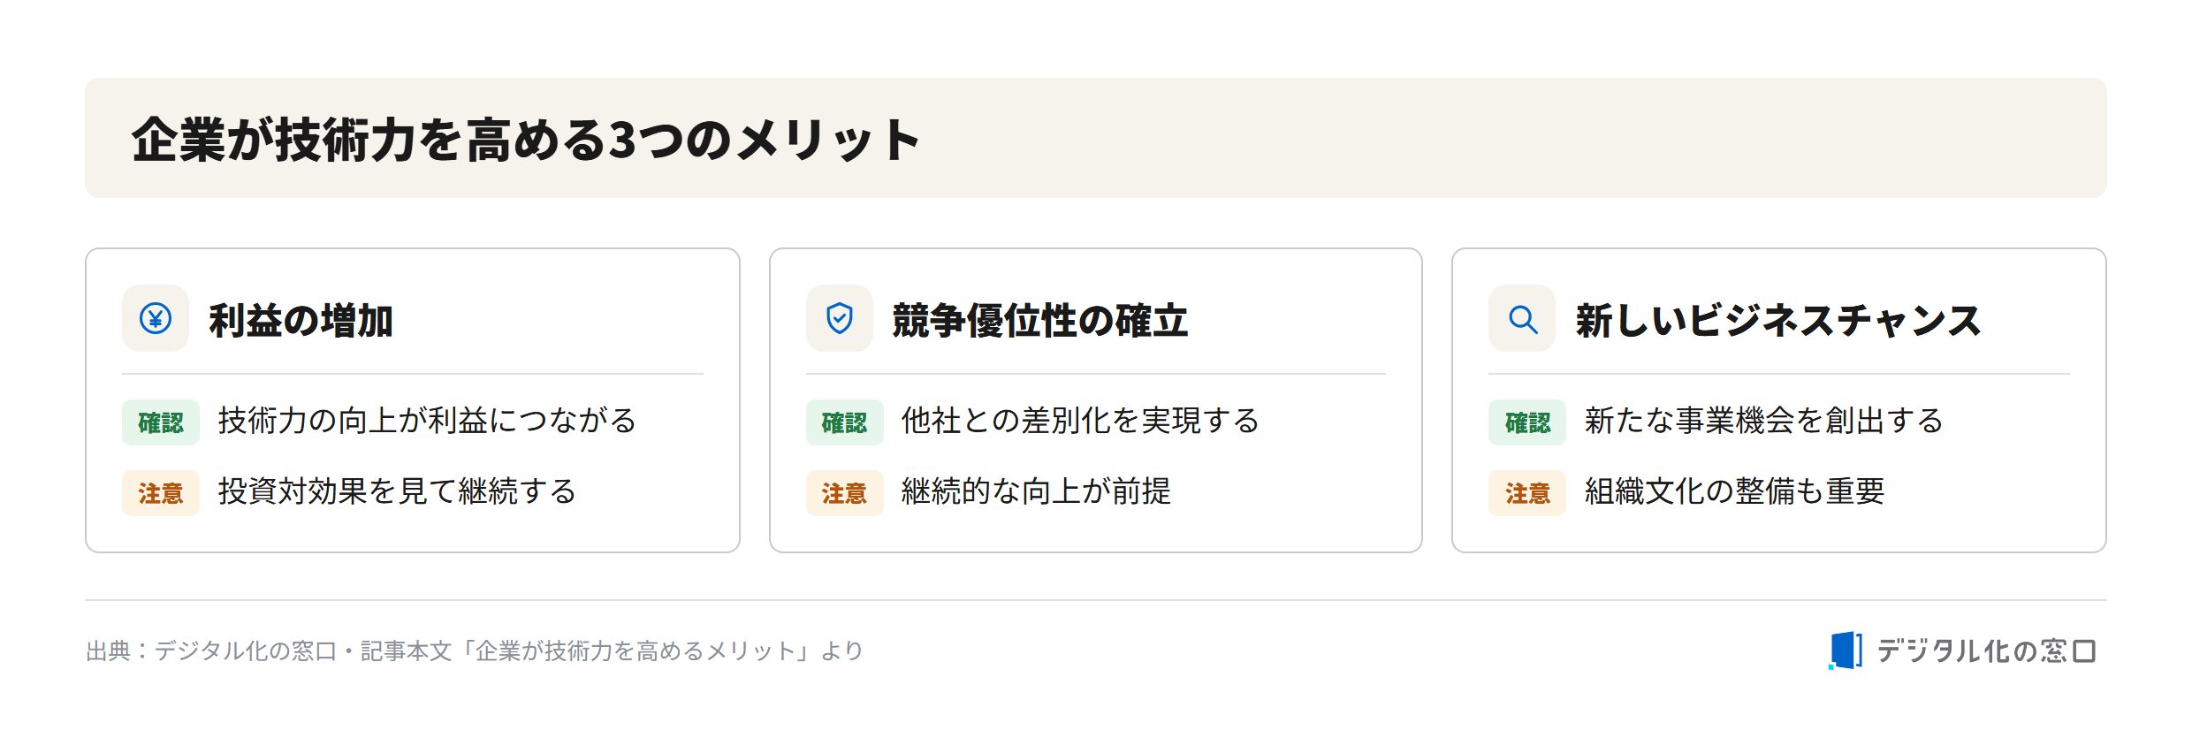Click the blue デジタル化の窓口 logo icon
Screen dimensions: 2192x753
click(x=1846, y=650)
